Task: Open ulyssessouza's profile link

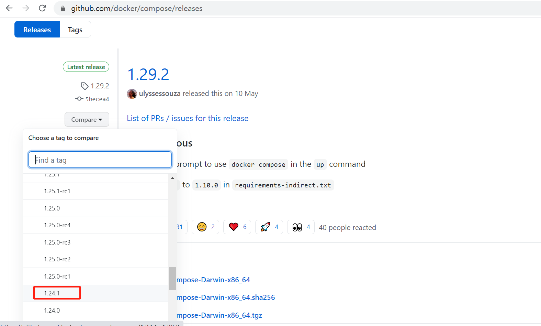Action: (160, 94)
